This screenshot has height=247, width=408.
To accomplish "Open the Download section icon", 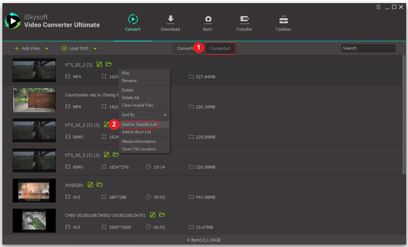I will click(170, 20).
